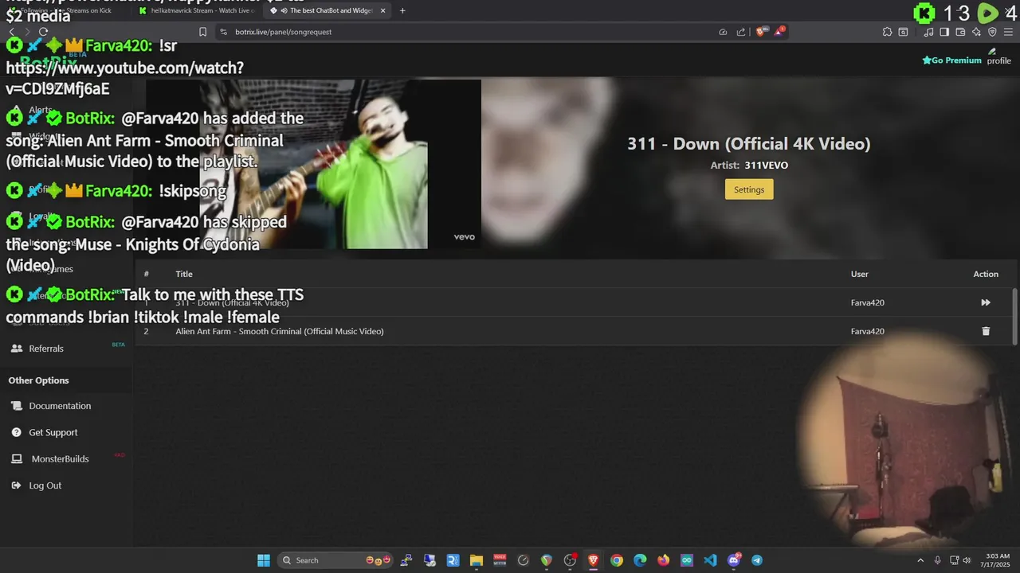Open the Windows Start menu
This screenshot has height=573, width=1020.
tap(264, 560)
